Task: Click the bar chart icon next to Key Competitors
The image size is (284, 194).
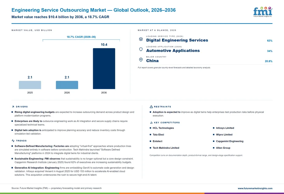Action: 151,123
